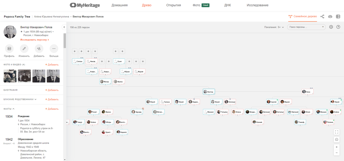
Task: Add photo via Добавить in Фото и видео
Action: (x=52, y=65)
